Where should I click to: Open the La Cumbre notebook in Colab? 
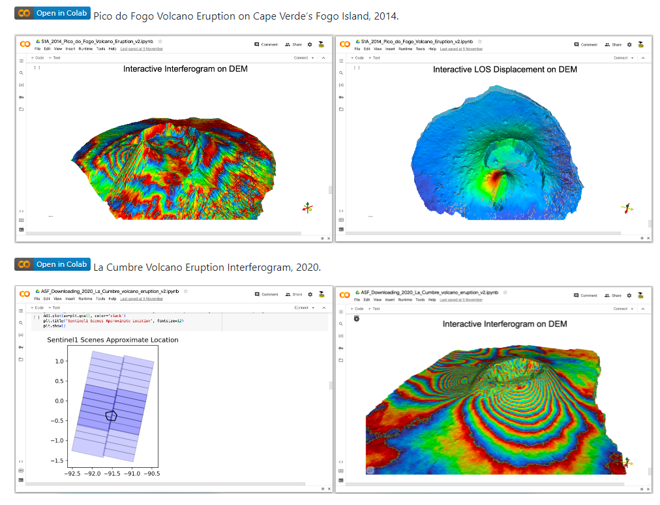pos(52,265)
